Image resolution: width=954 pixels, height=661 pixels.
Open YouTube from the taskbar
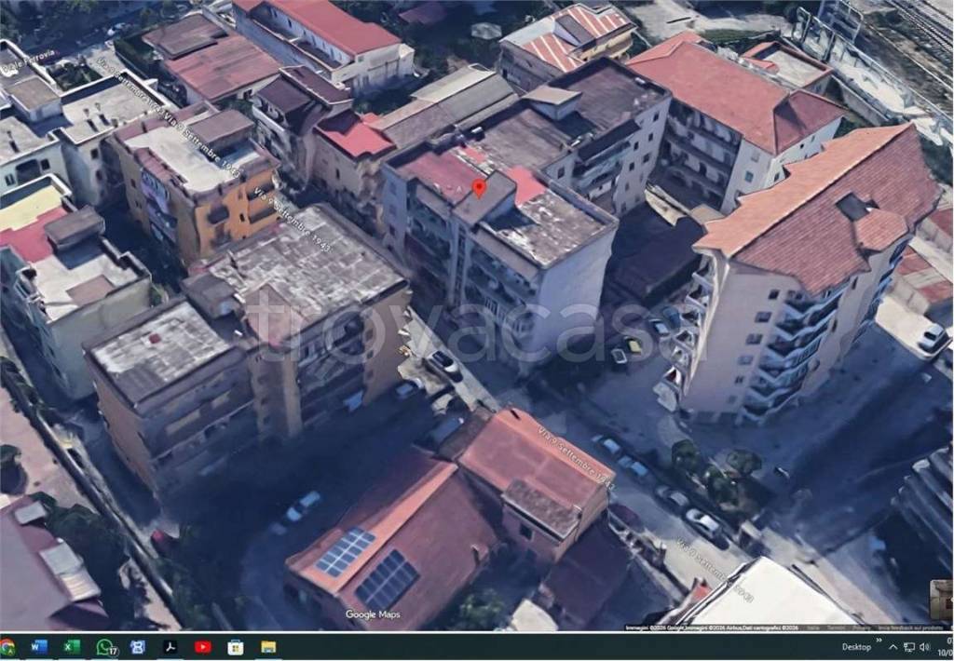[x=203, y=647]
